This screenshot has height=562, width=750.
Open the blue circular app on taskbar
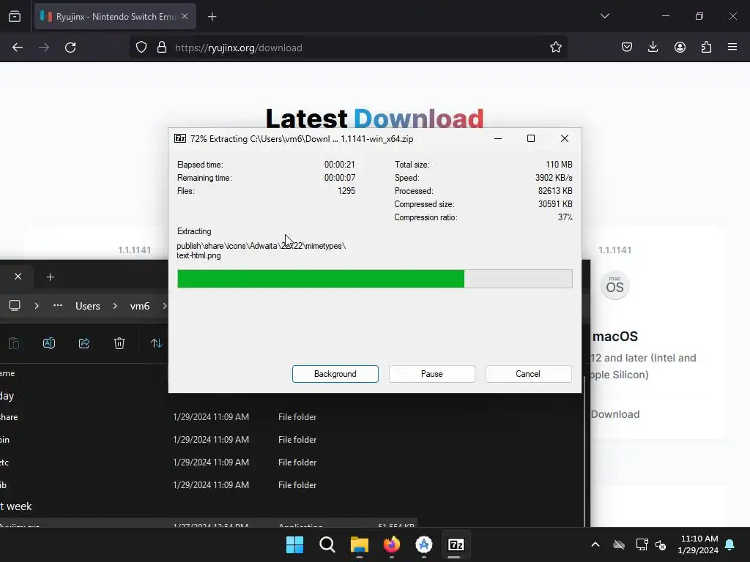(x=424, y=544)
